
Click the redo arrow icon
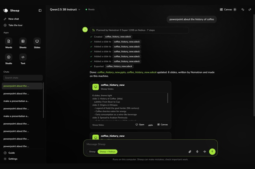pos(250,9)
